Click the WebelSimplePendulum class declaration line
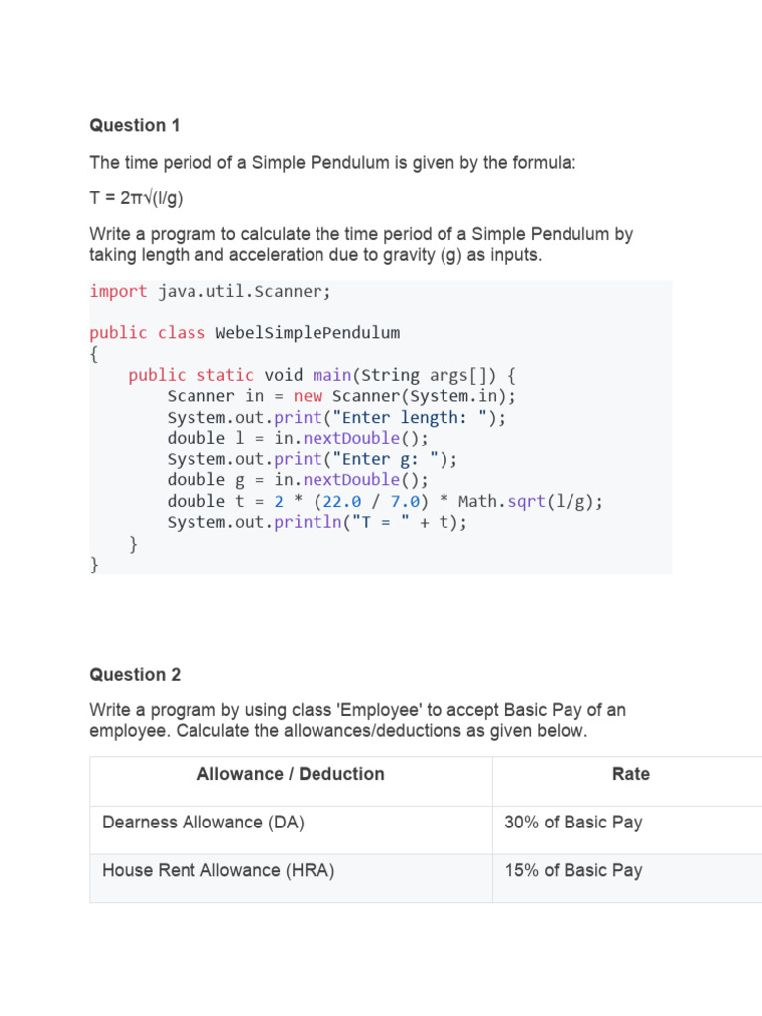Screen dimensions: 762x1016 point(244,332)
